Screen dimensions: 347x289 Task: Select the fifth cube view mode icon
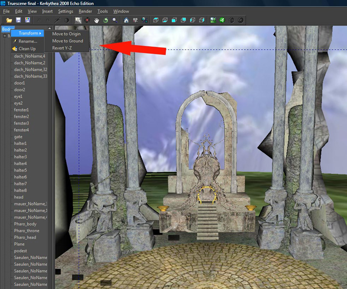click(x=192, y=20)
